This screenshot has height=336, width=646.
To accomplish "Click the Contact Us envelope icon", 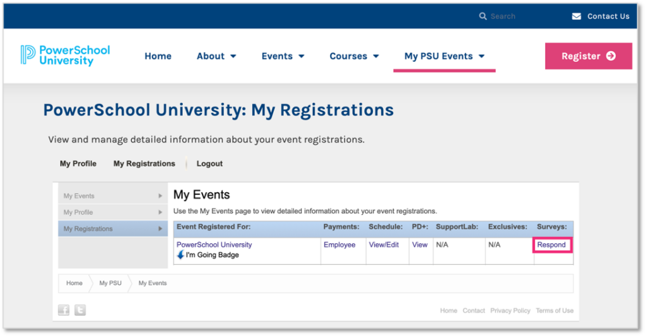I will click(577, 16).
